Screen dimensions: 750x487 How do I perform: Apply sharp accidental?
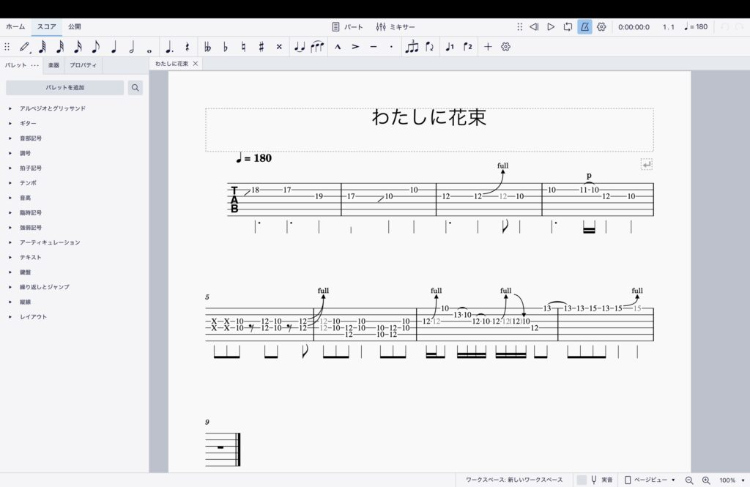coord(261,47)
